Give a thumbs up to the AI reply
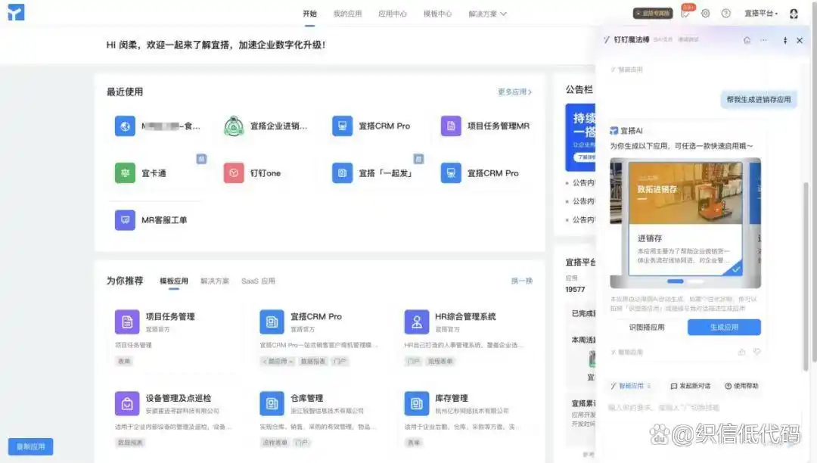 (x=741, y=352)
